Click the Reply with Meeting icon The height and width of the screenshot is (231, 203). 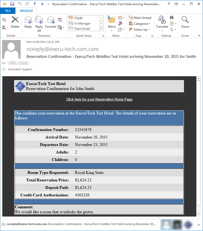(60, 20)
